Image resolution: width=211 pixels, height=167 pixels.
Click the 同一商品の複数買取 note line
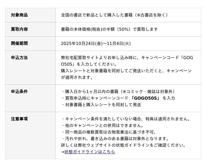point(109,132)
